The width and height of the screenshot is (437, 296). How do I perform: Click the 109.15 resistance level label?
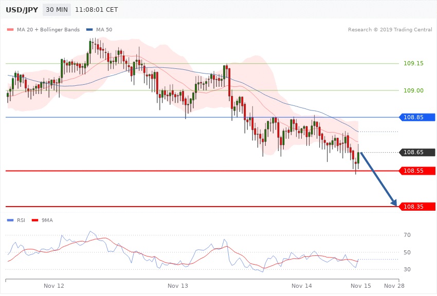point(413,64)
